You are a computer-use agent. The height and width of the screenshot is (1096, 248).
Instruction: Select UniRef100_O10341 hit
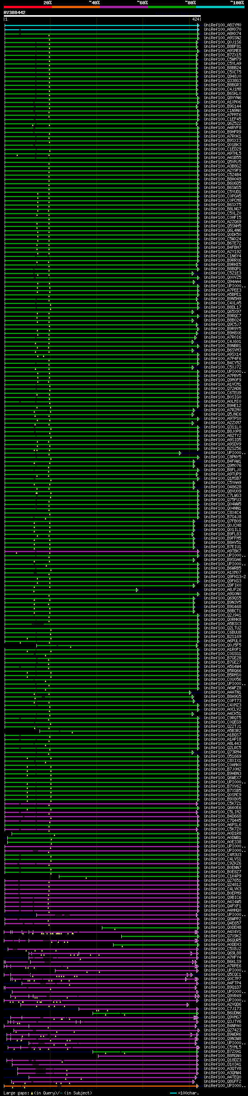pos(222,1064)
